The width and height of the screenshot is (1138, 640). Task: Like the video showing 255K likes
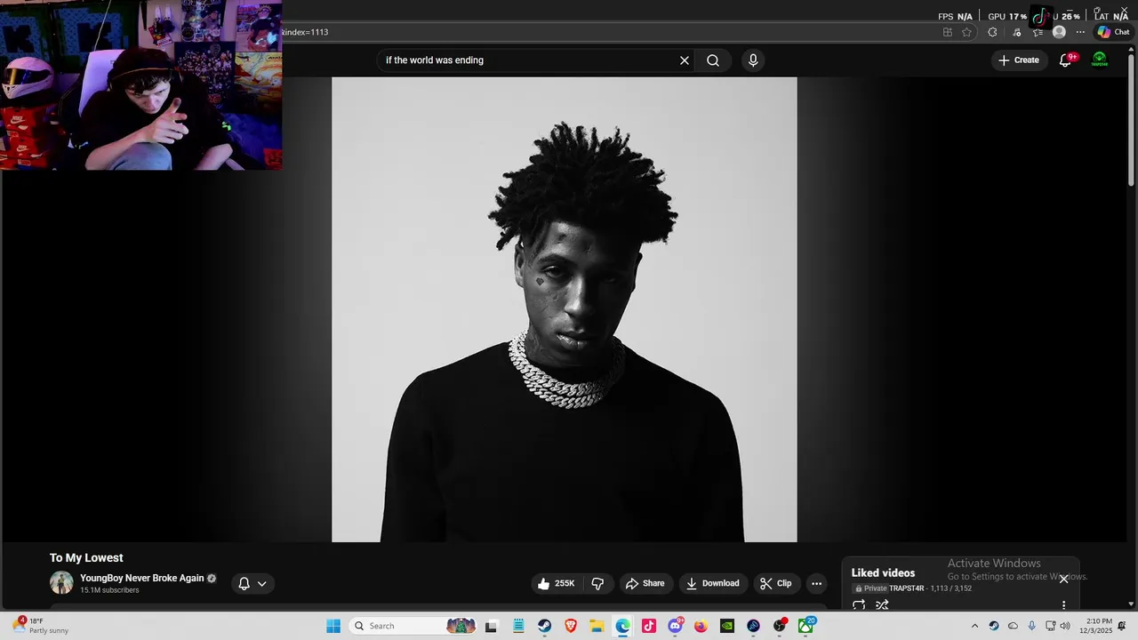557,583
